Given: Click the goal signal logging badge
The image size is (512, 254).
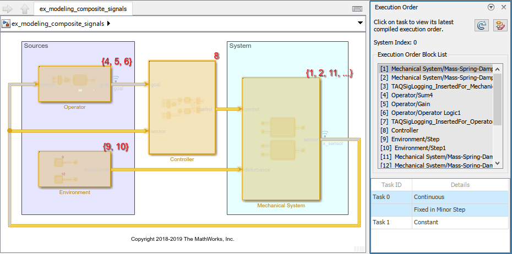Looking at the screenshot, I should (116, 79).
